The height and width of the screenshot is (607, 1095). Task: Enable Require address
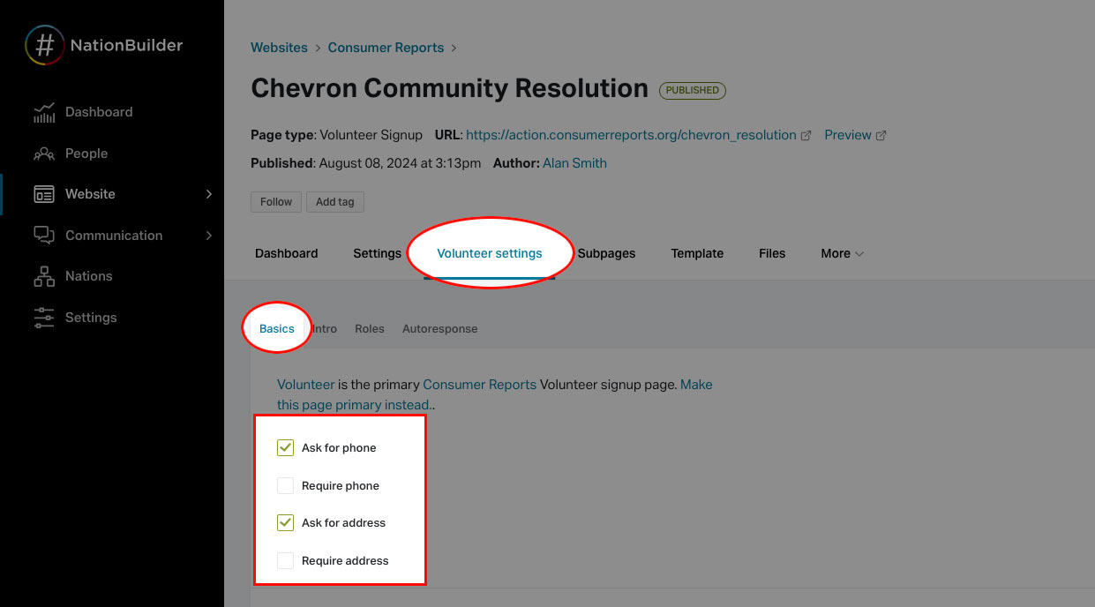pos(285,560)
